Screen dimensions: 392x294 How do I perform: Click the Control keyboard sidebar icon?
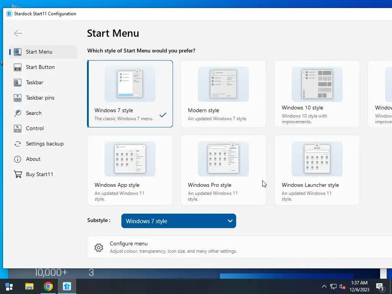click(18, 129)
